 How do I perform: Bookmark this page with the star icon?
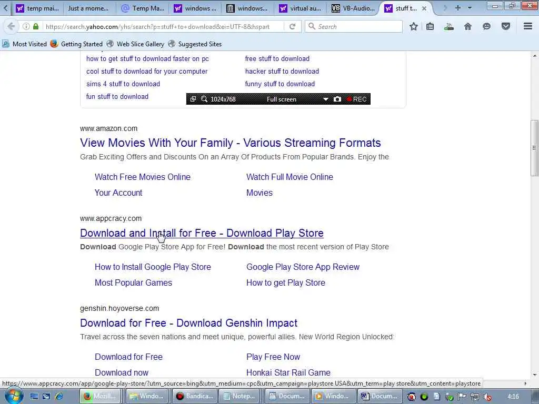point(414,26)
